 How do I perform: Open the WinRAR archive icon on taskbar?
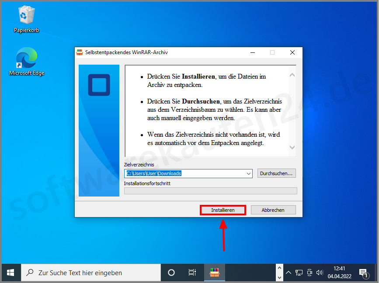coord(215,273)
